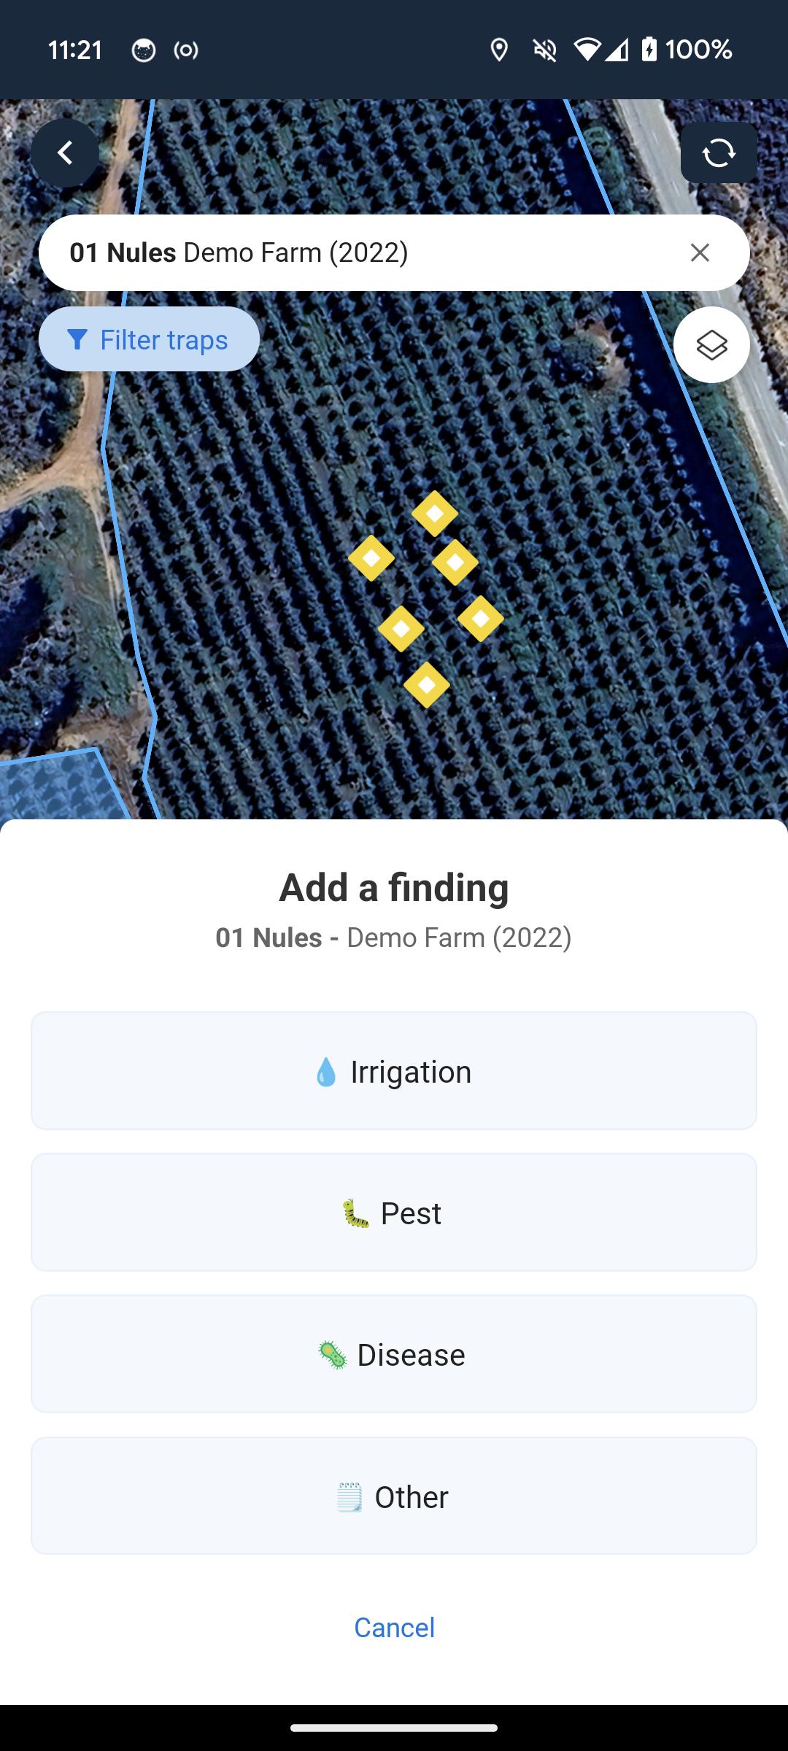This screenshot has width=788, height=1751.
Task: Cancel adding a finding
Action: pyautogui.click(x=394, y=1628)
